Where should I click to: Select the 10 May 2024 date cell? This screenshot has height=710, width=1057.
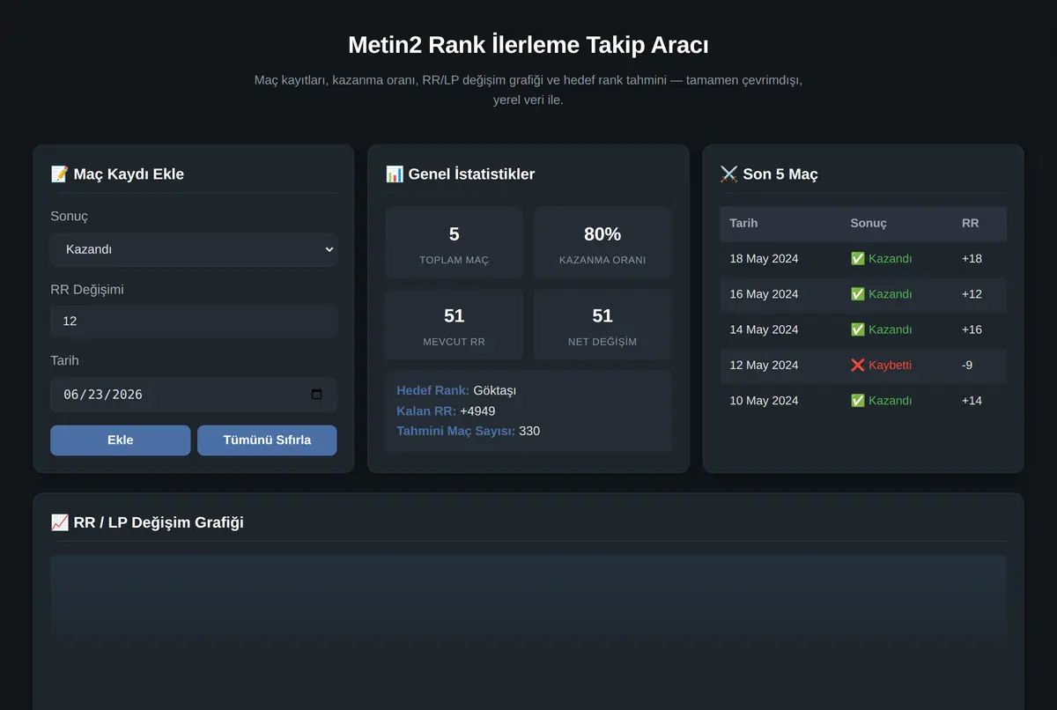point(764,400)
